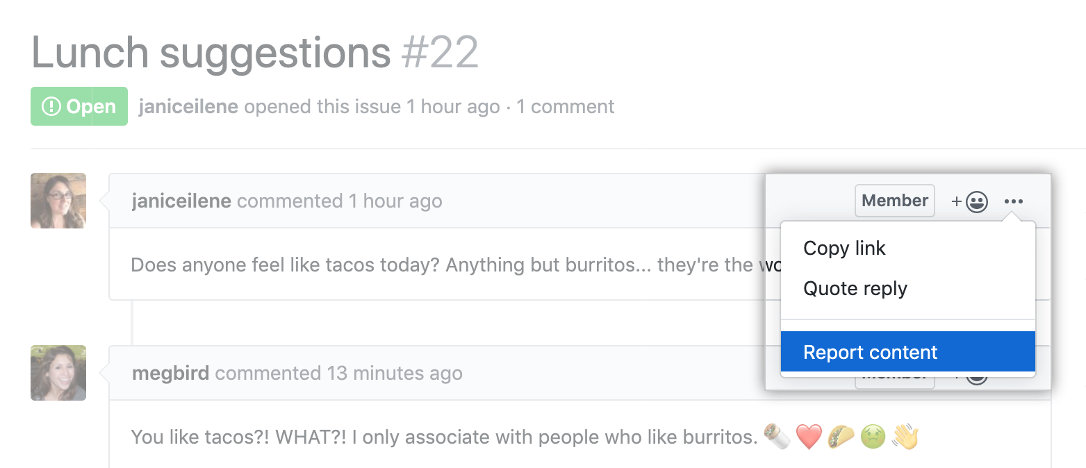
Task: Click the taco emoji in megbird's comment
Action: [x=841, y=436]
